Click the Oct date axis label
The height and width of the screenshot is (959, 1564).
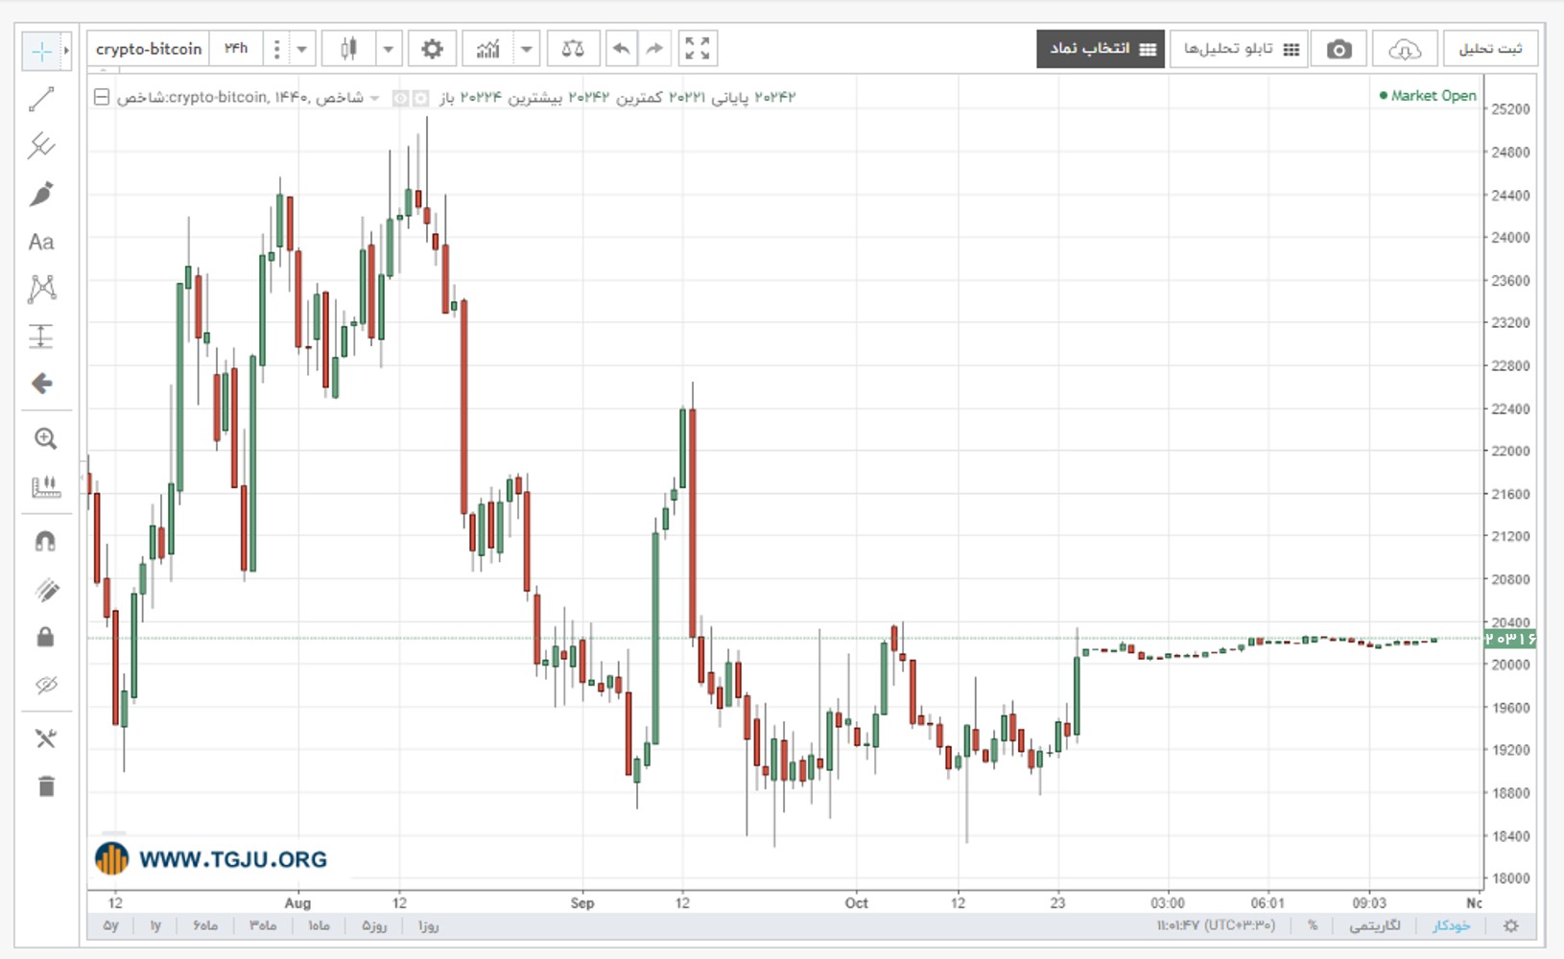click(x=856, y=903)
